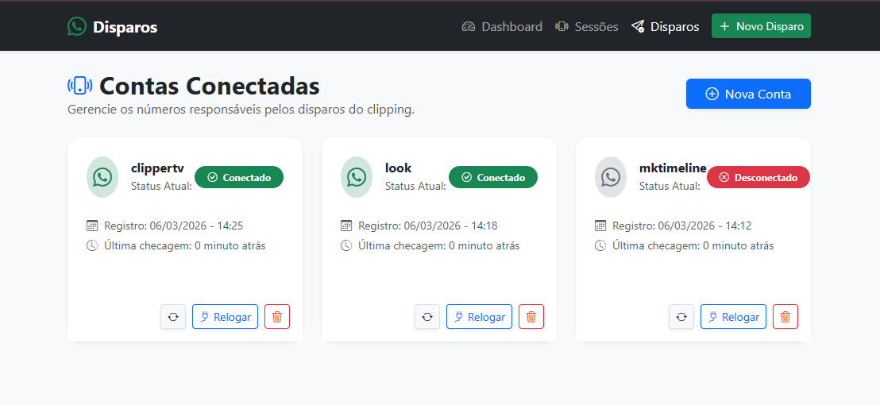
Task: Click the Novo Disparo button
Action: 761,26
